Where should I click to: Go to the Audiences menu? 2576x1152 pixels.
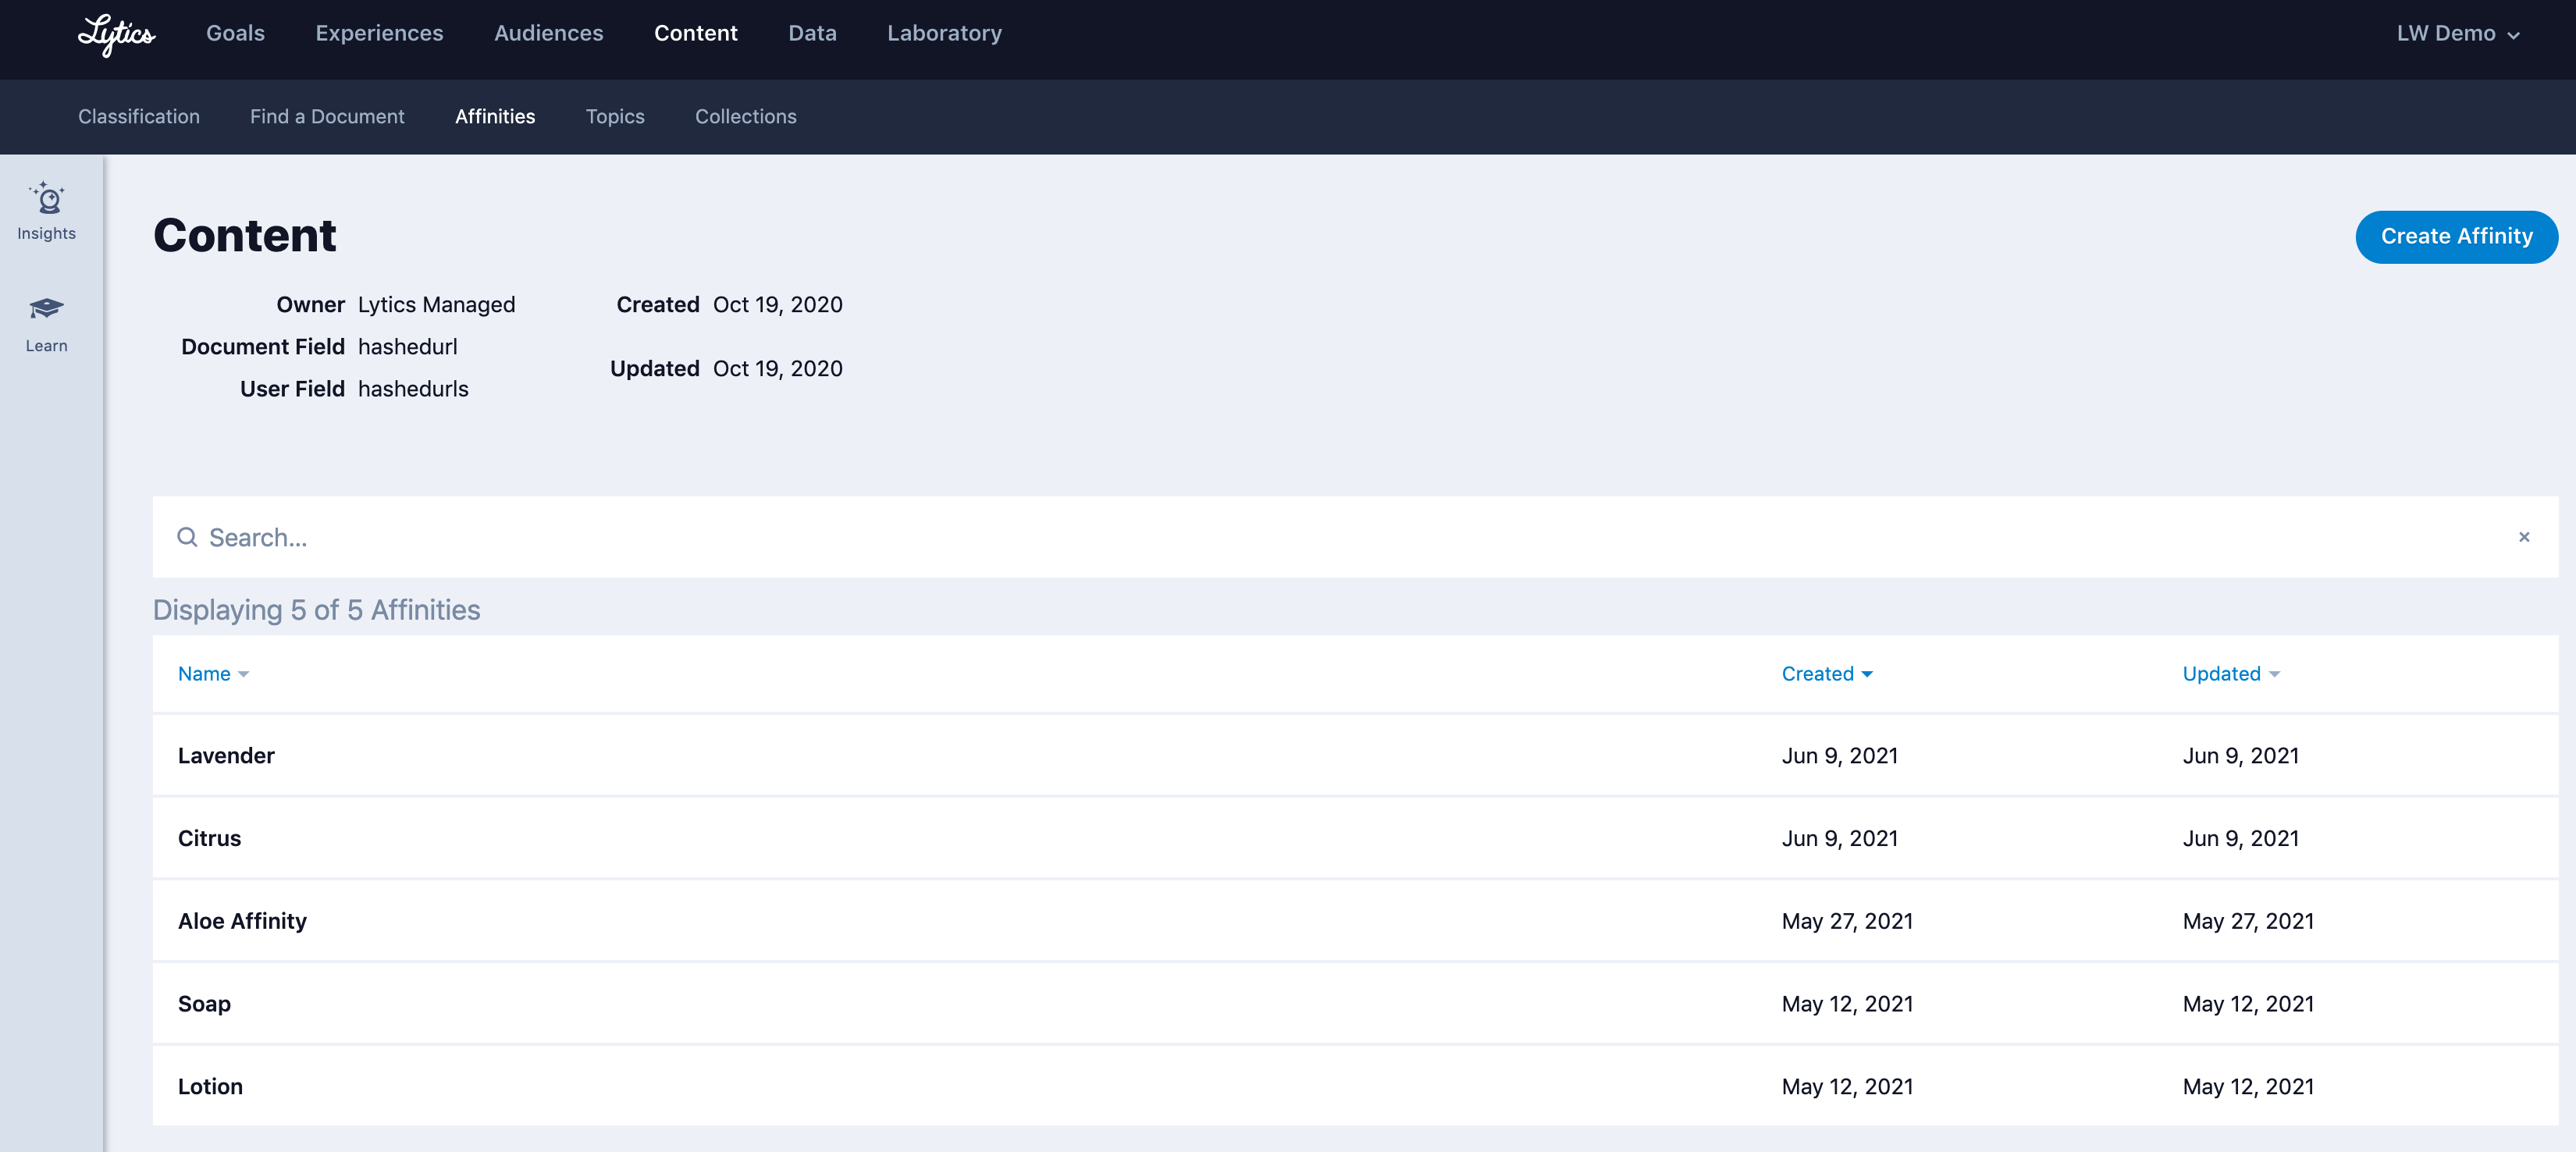pos(548,34)
